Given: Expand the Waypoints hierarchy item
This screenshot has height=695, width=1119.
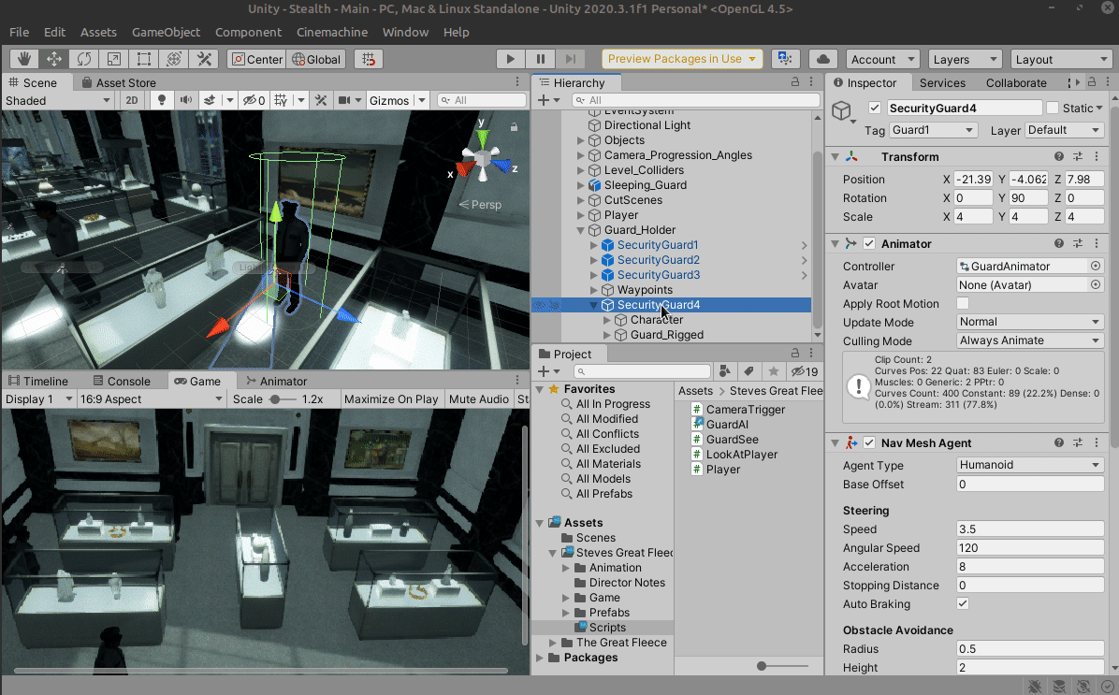Looking at the screenshot, I should coord(594,290).
